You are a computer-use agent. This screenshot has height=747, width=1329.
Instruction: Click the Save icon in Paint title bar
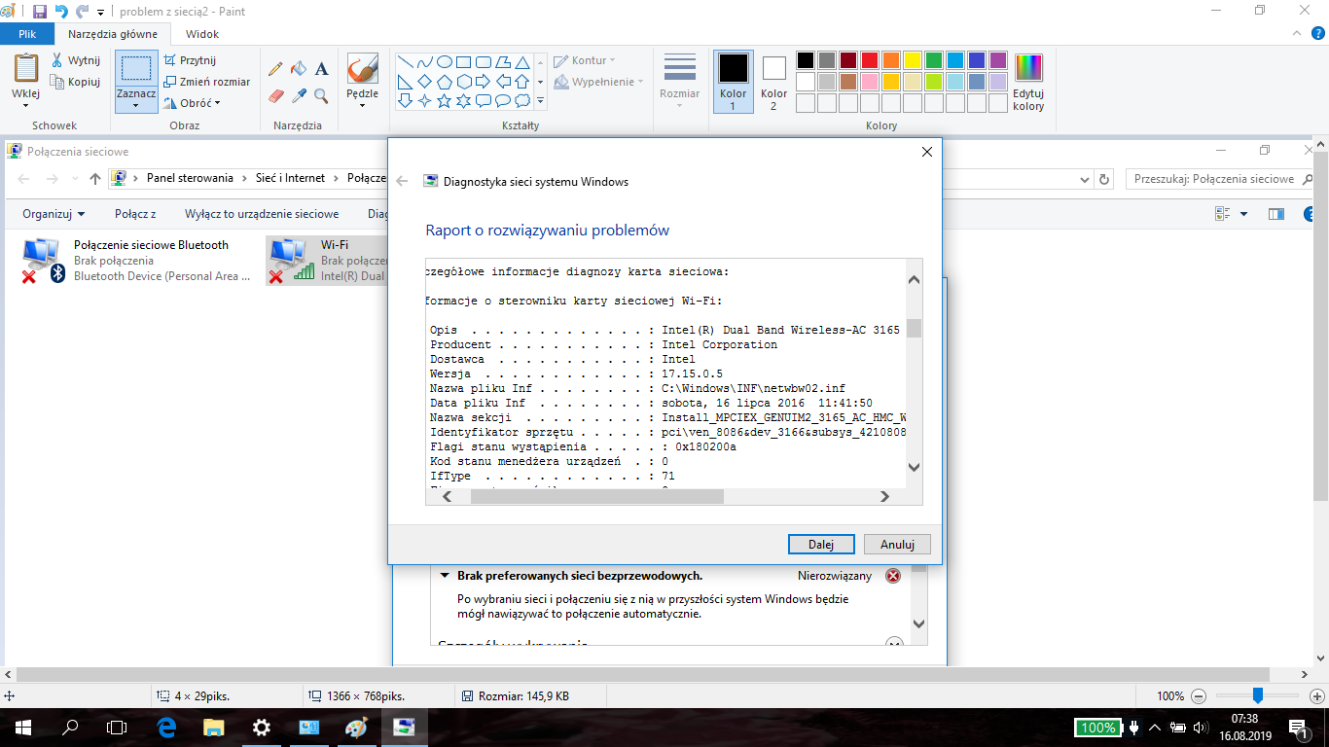[40, 12]
